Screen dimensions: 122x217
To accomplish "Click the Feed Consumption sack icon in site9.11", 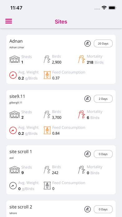I will [x=47, y=130].
